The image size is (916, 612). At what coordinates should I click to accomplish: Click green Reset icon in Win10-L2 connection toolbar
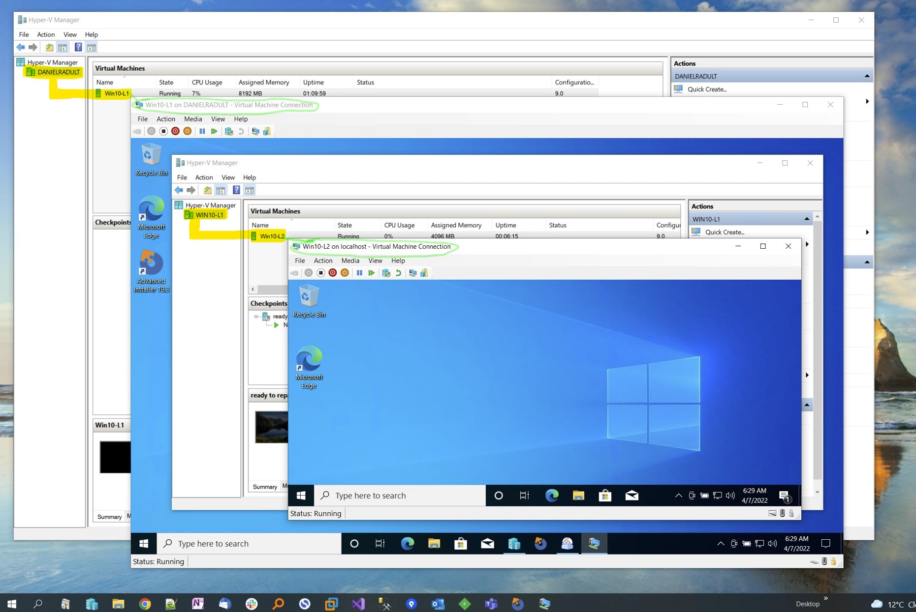pyautogui.click(x=371, y=273)
